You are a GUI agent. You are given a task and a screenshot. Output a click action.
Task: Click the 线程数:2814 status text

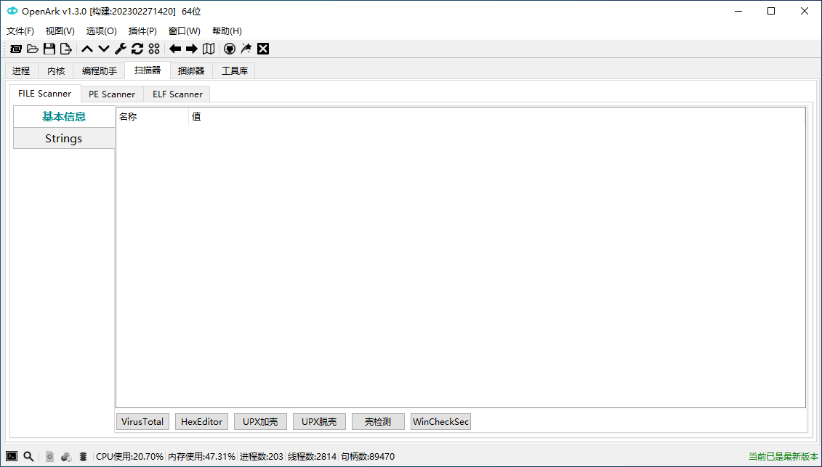312,457
